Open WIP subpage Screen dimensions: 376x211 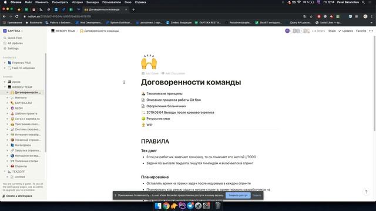pos(149,125)
